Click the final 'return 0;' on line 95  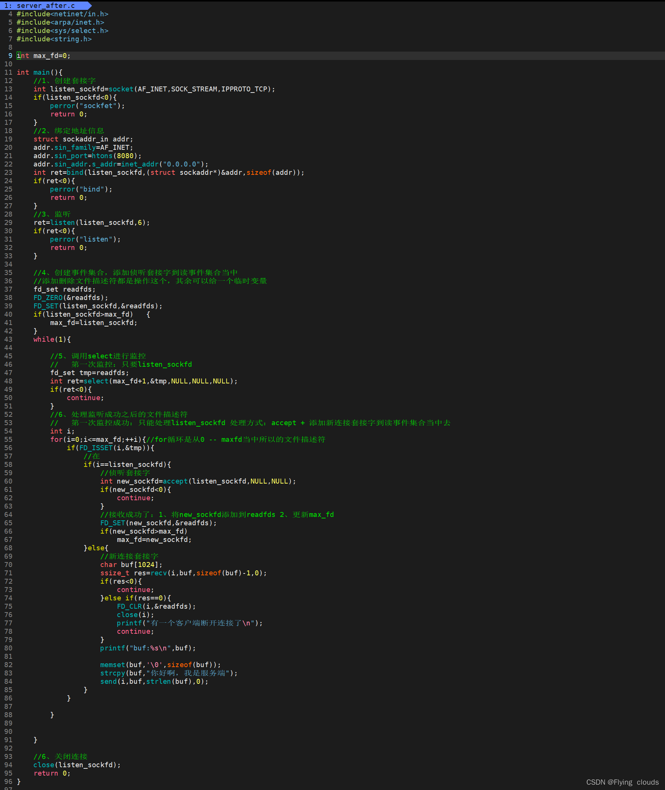pos(52,773)
